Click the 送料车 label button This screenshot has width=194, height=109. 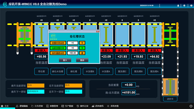[x=170, y=99]
